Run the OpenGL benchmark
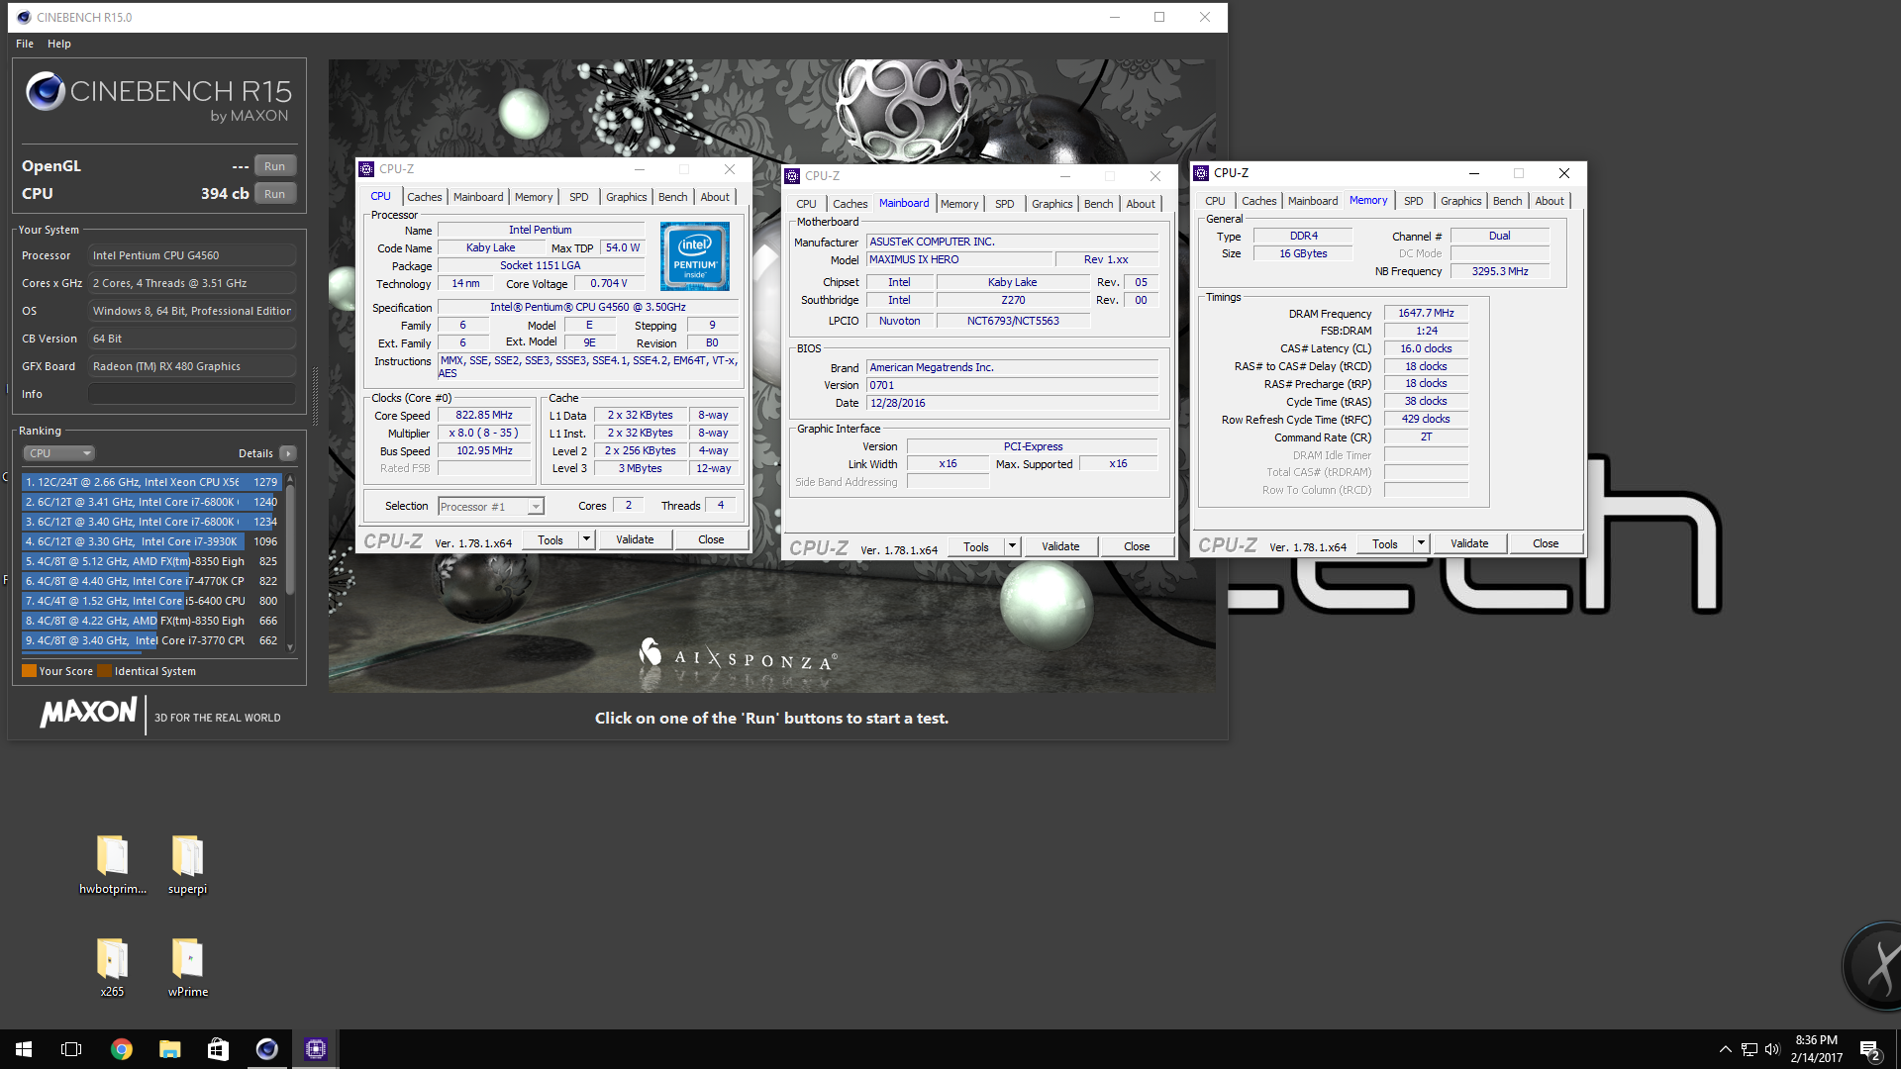This screenshot has width=1901, height=1069. (274, 166)
